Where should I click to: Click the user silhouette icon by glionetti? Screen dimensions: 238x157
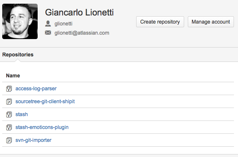pyautogui.click(x=48, y=24)
